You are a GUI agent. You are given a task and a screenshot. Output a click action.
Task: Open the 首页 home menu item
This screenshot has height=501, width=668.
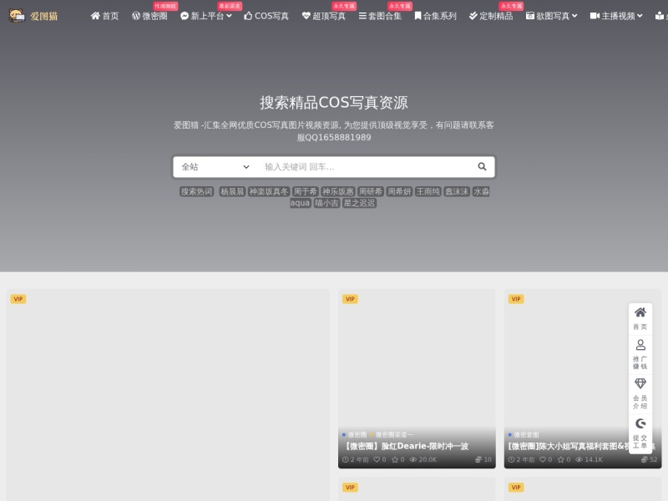105,16
